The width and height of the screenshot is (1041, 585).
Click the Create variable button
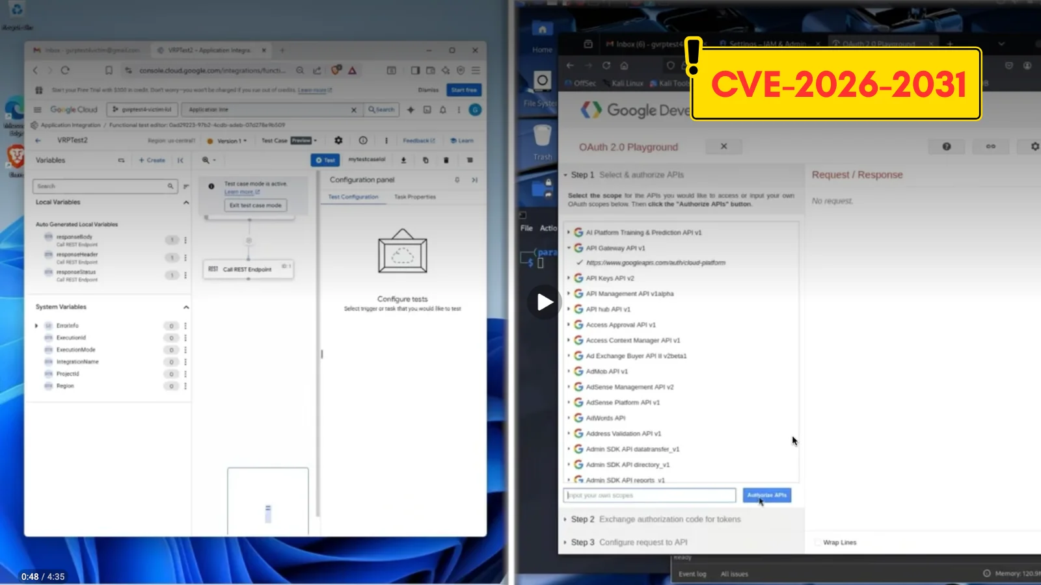(152, 160)
